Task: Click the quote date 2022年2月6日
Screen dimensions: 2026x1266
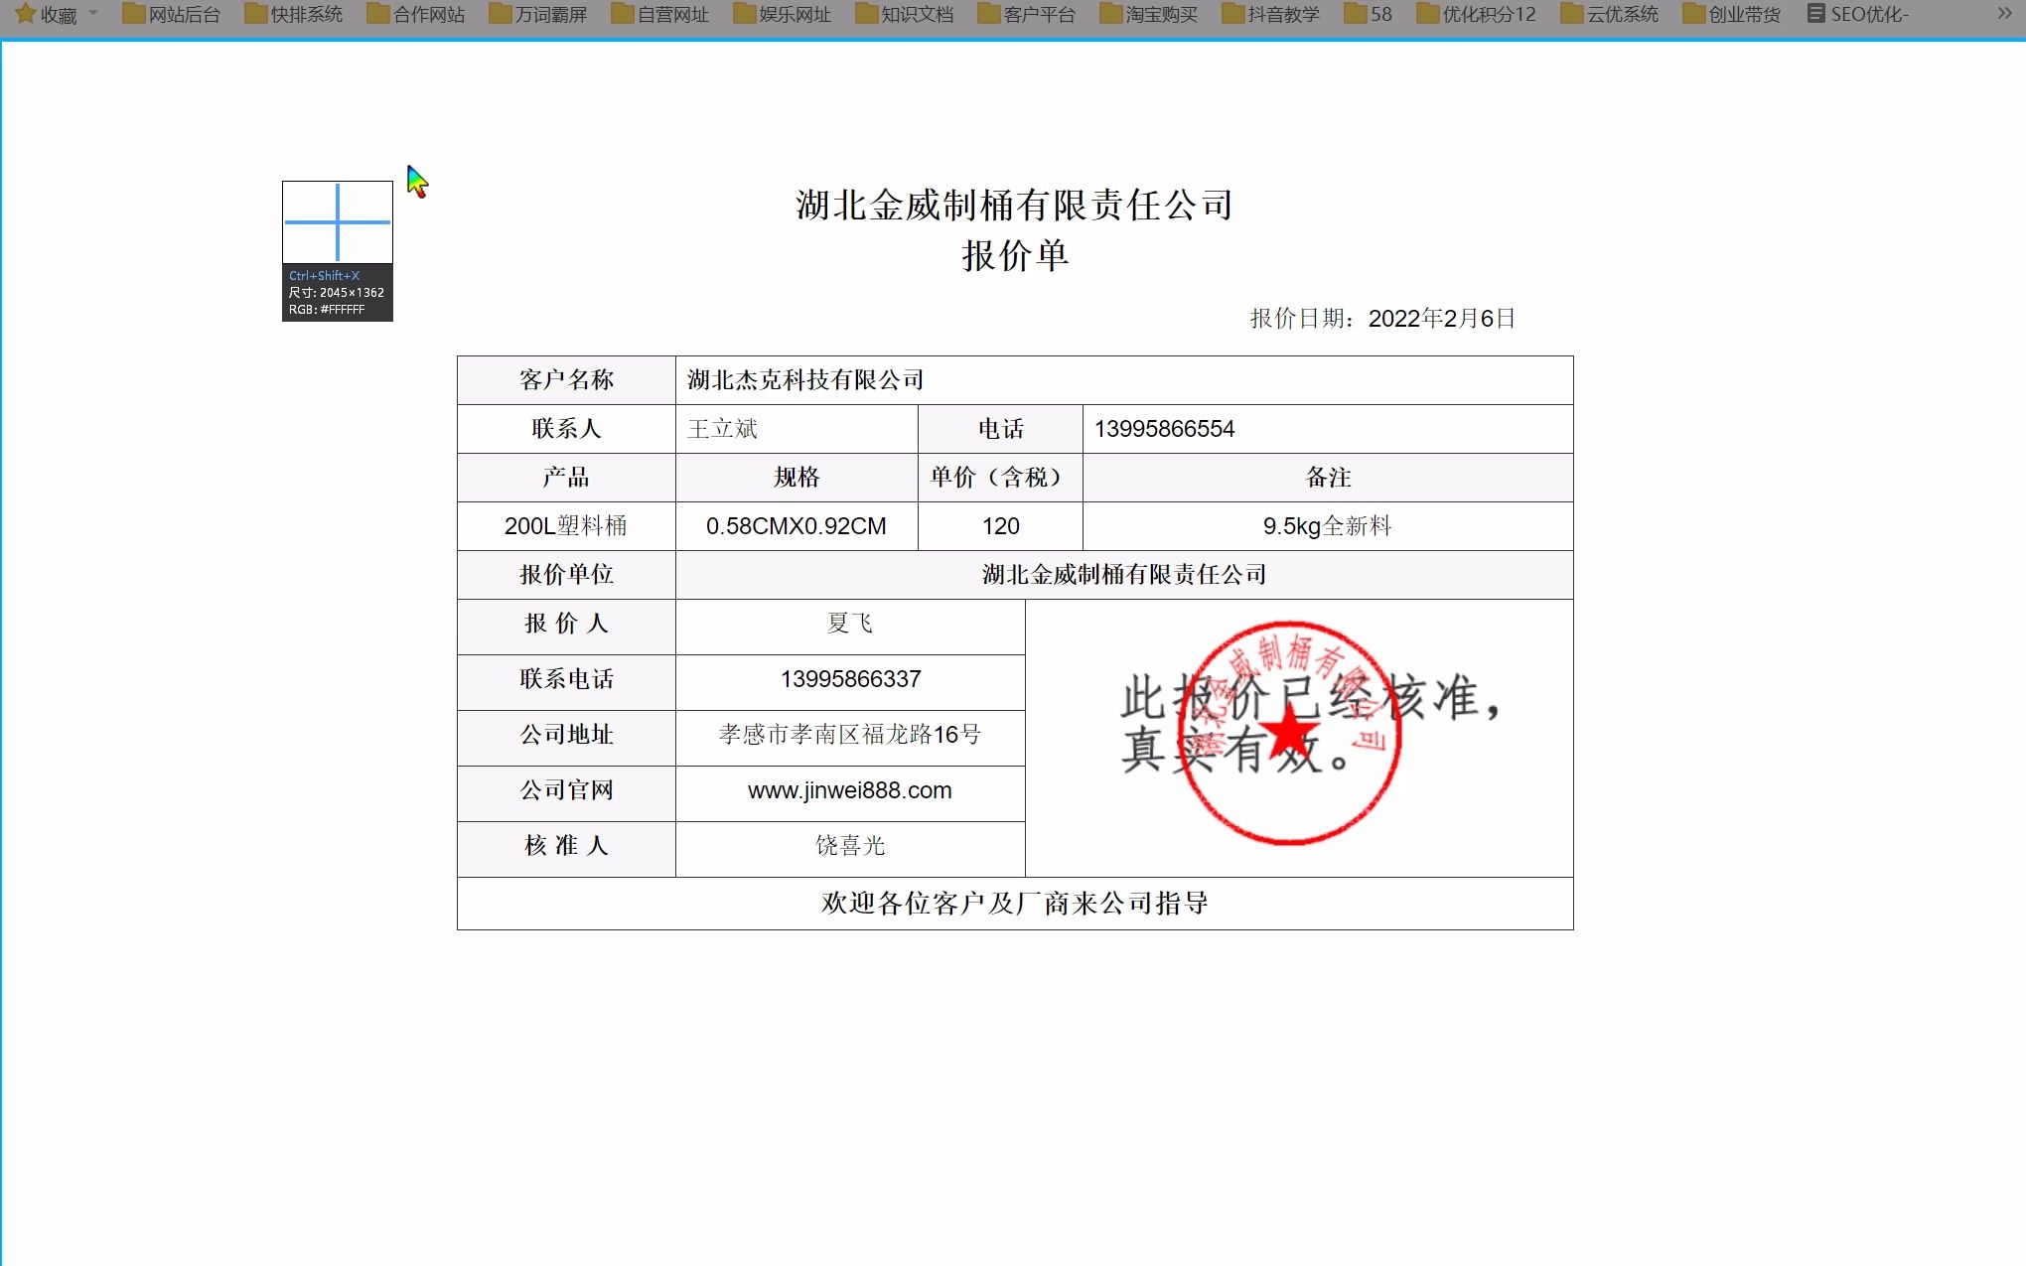Action: (1441, 319)
